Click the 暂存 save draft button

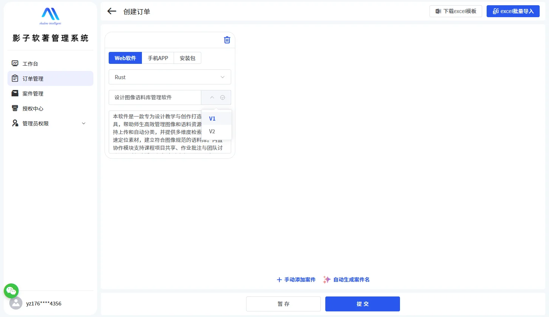283,304
